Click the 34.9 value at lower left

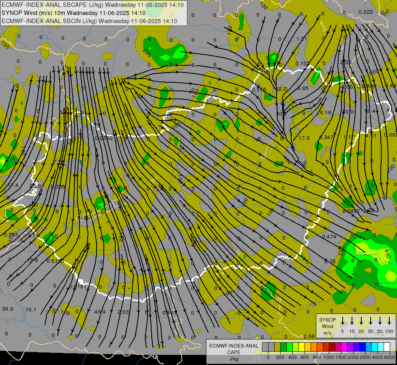[x=8, y=309]
